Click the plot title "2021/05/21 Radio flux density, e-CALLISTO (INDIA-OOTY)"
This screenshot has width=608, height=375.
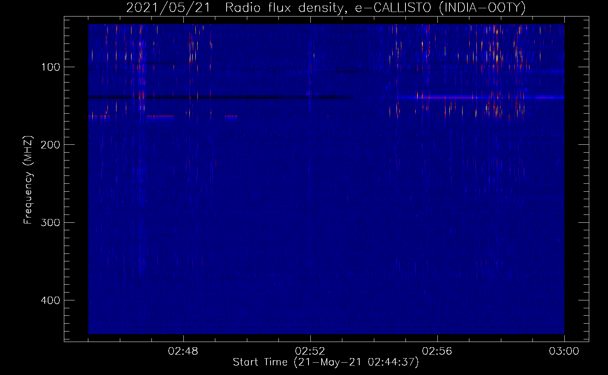click(326, 7)
